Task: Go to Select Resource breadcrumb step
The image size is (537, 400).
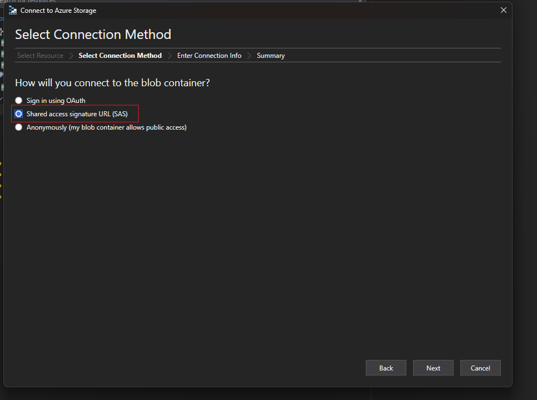Action: [x=41, y=56]
